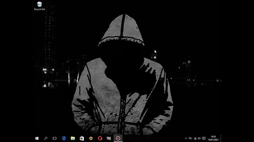Open network connection tray icon
Screen dimensions: 254x142
click(x=195, y=138)
